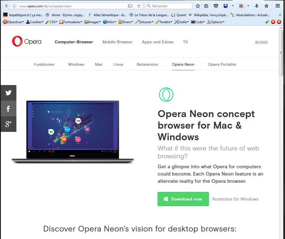Image resolution: width=285 pixels, height=239 pixels.
Task: Reload the page with refresh icon
Action: tap(139, 6)
